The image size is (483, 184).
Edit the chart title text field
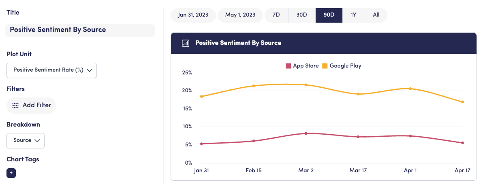click(80, 30)
